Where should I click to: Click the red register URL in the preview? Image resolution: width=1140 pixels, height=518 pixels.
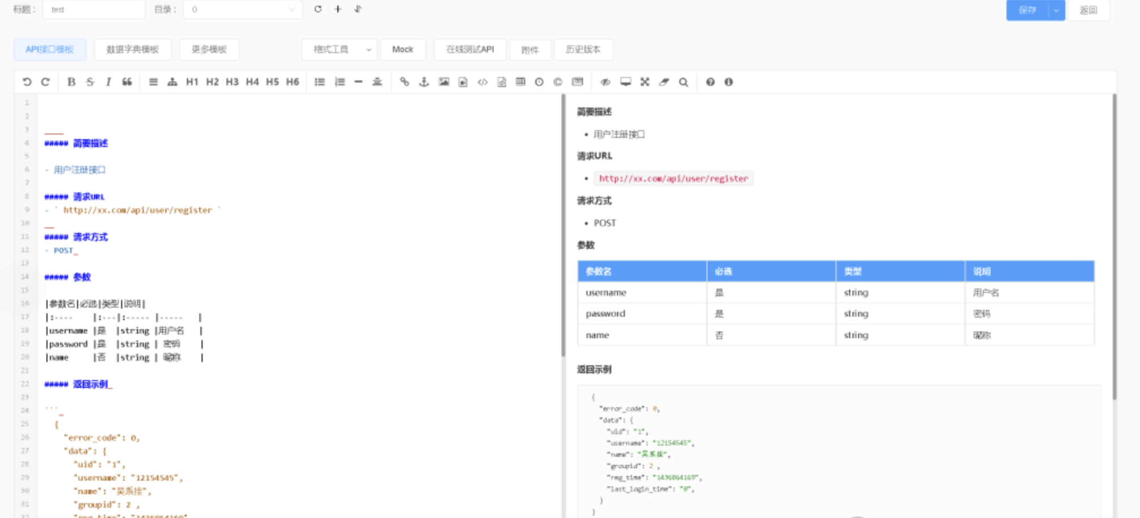[x=674, y=179]
